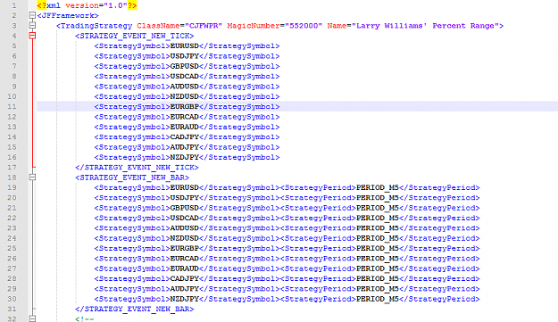This screenshot has height=322, width=558.
Task: Click the closing StrategyPeriod tag on line 30
Action: point(439,299)
